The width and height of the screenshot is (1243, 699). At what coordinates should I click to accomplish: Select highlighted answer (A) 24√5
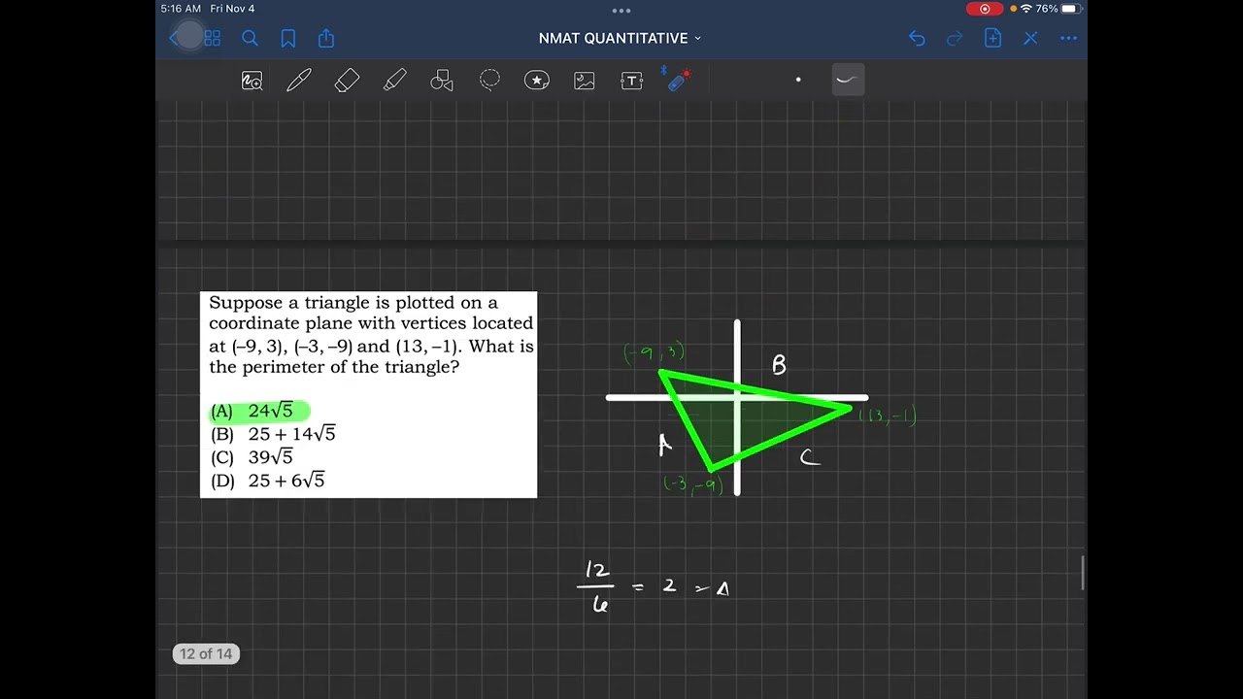(x=259, y=411)
